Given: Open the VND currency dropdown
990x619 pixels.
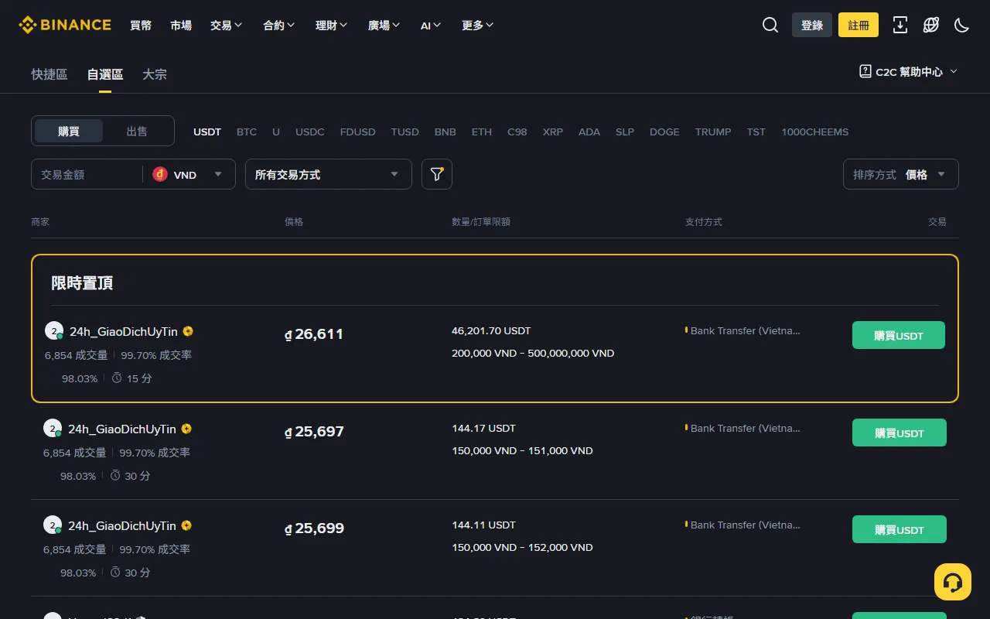Looking at the screenshot, I should (189, 174).
